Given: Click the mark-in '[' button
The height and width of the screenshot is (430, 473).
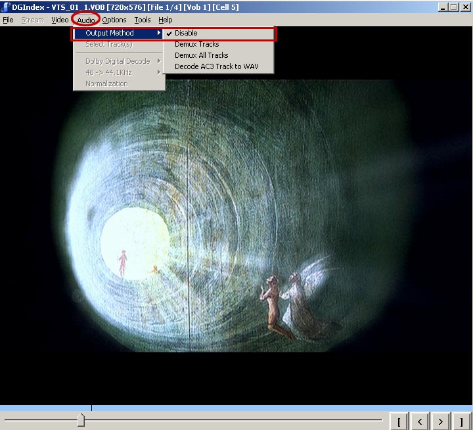Looking at the screenshot, I should tap(399, 421).
